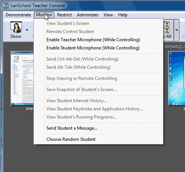Image resolution: width=185 pixels, height=172 pixels.
Task: Choose Send Student a Message
Action: point(98,128)
